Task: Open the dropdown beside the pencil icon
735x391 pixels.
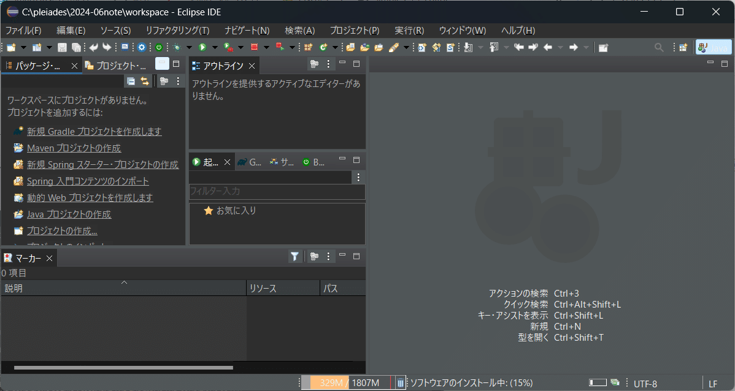Action: pos(406,47)
